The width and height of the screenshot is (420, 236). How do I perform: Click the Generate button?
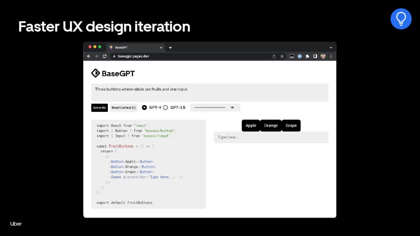click(x=99, y=108)
